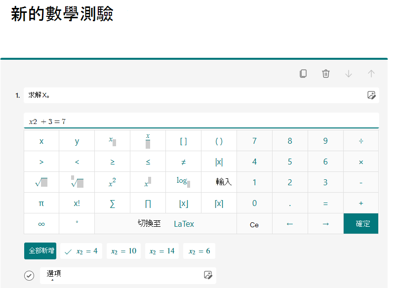Insert logarithm with base key
397x288 pixels.
pyautogui.click(x=183, y=182)
